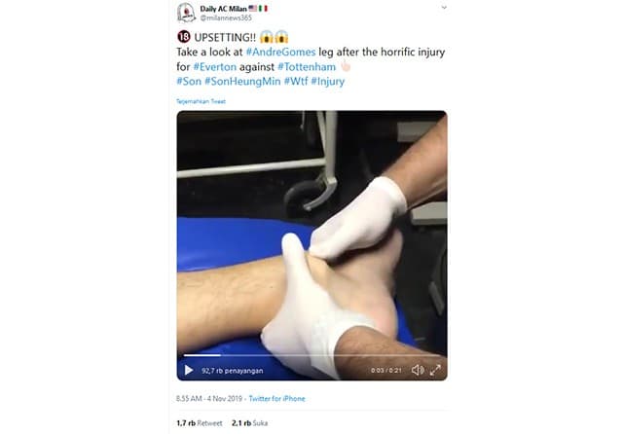Open the tweet options chevron menu

(x=444, y=8)
